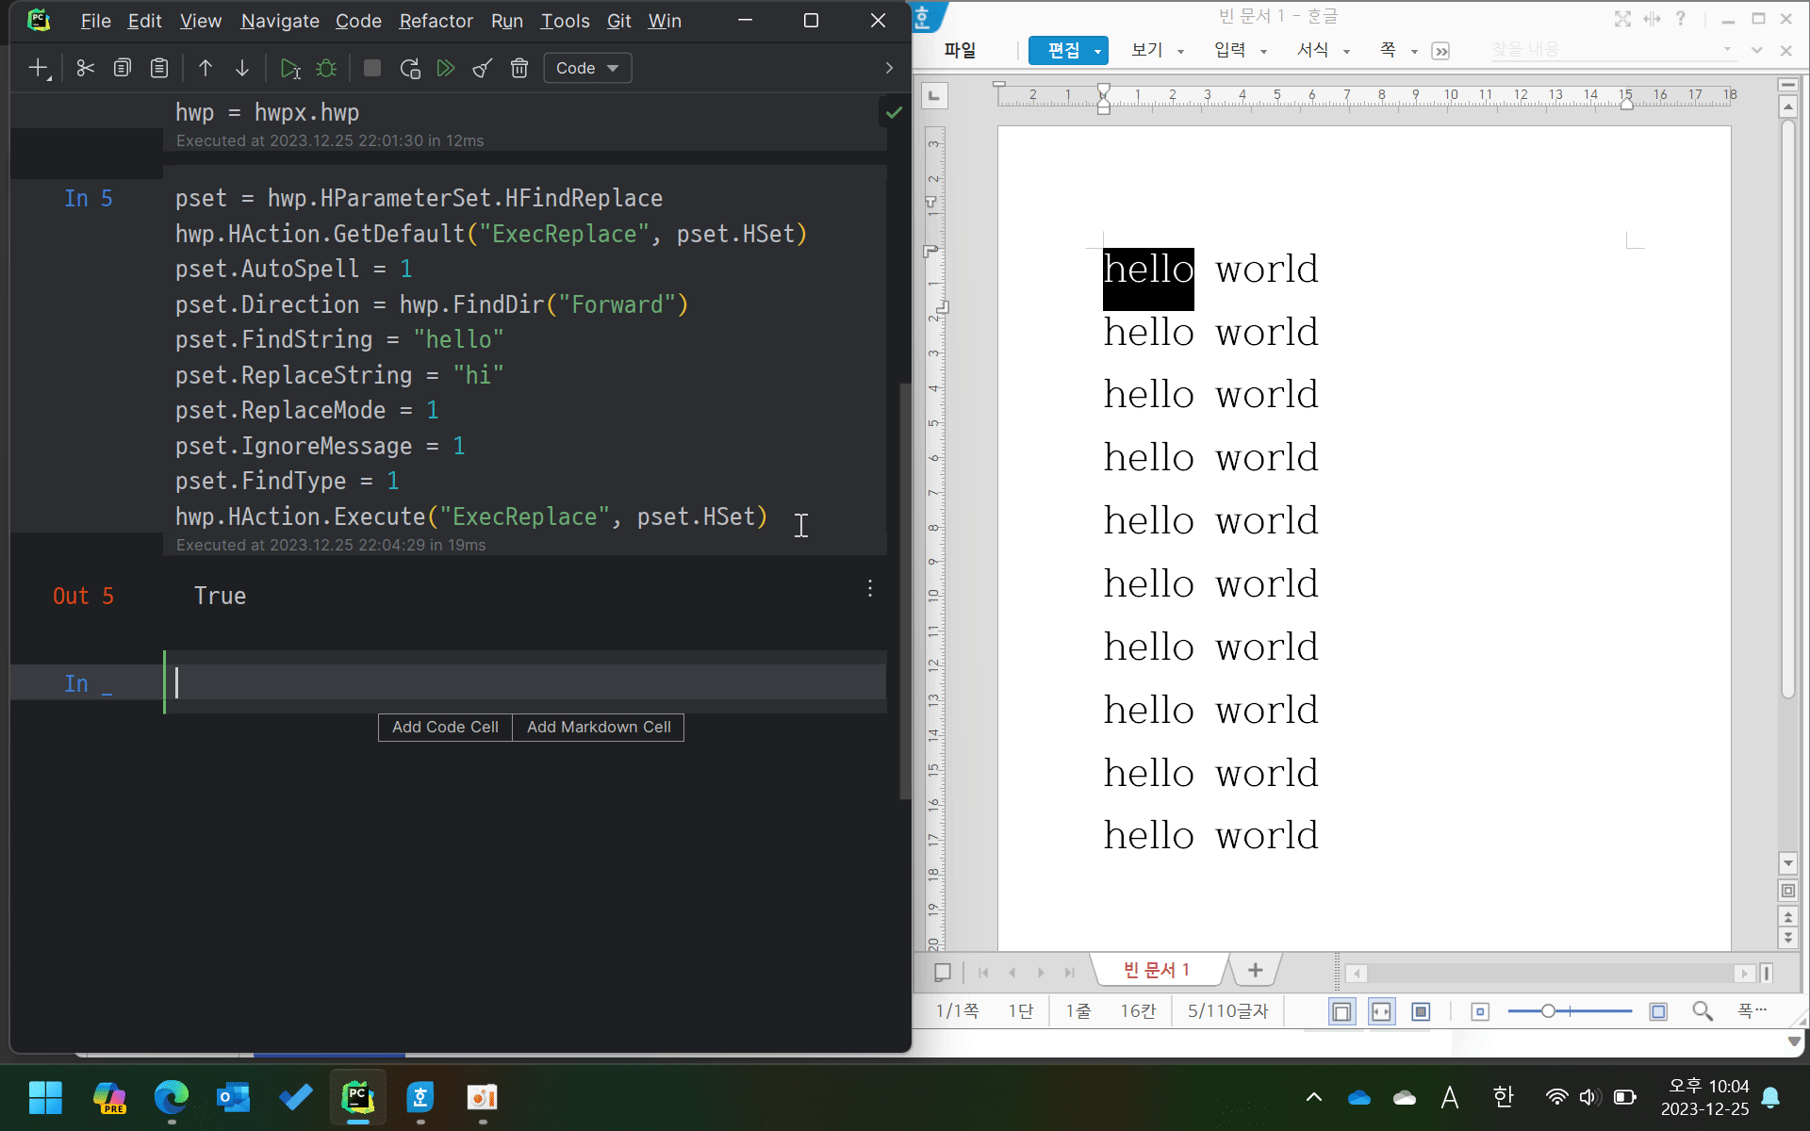Select the 빈 문서 1 document tab
This screenshot has height=1131, width=1810.
pyautogui.click(x=1157, y=970)
